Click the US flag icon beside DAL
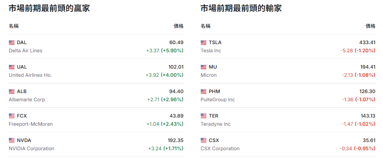Screen dimensions: 383x158 (12, 43)
